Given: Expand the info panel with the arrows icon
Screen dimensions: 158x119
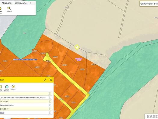Looking at the screenshot, I should (x=45, y=80).
